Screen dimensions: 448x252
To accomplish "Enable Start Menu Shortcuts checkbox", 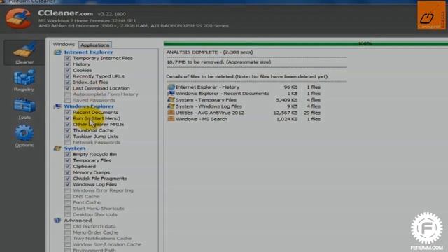I will pos(68,209).
